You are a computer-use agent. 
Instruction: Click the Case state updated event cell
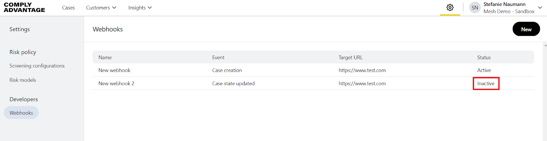[x=233, y=83]
